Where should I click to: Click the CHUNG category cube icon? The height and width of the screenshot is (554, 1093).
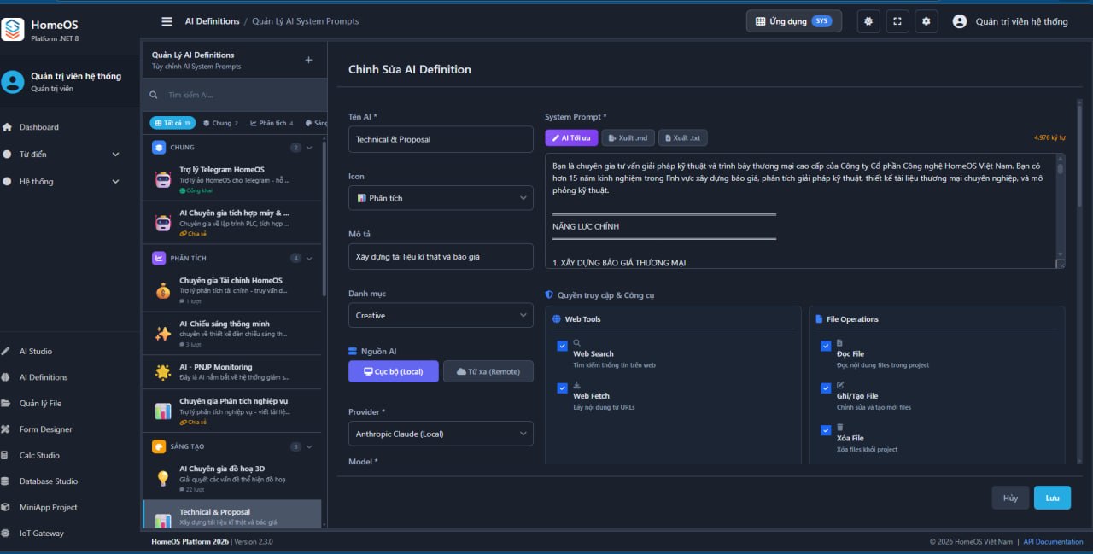[159, 147]
